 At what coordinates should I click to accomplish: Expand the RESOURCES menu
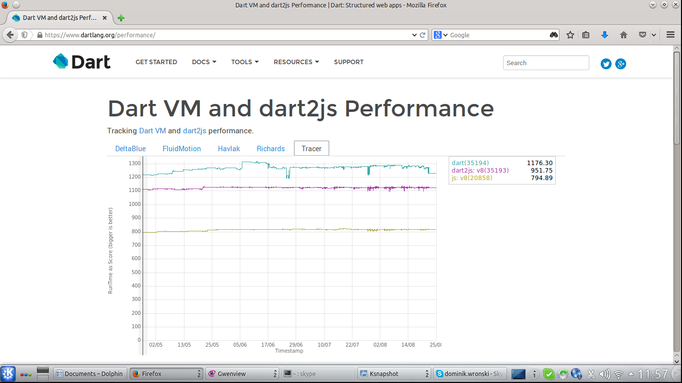point(296,62)
